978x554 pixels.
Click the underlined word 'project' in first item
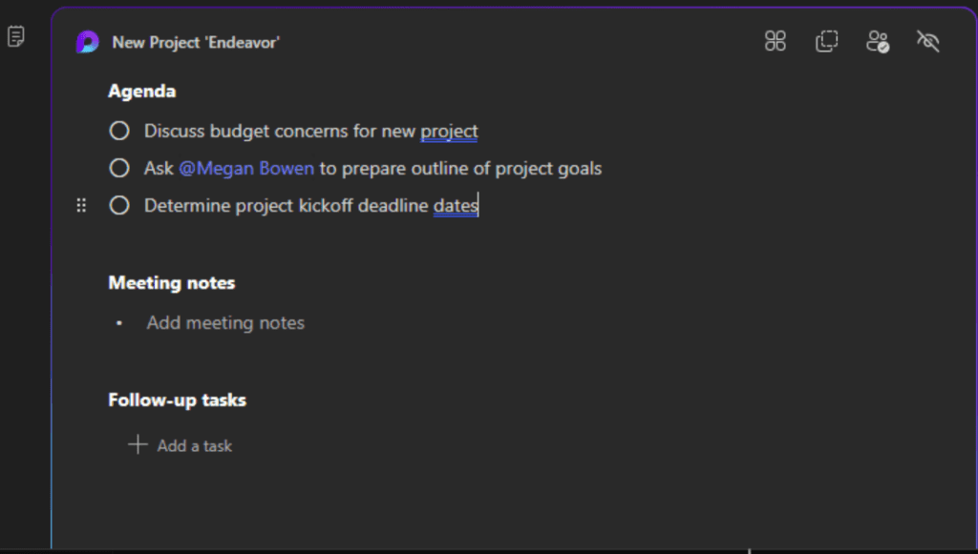[449, 132]
